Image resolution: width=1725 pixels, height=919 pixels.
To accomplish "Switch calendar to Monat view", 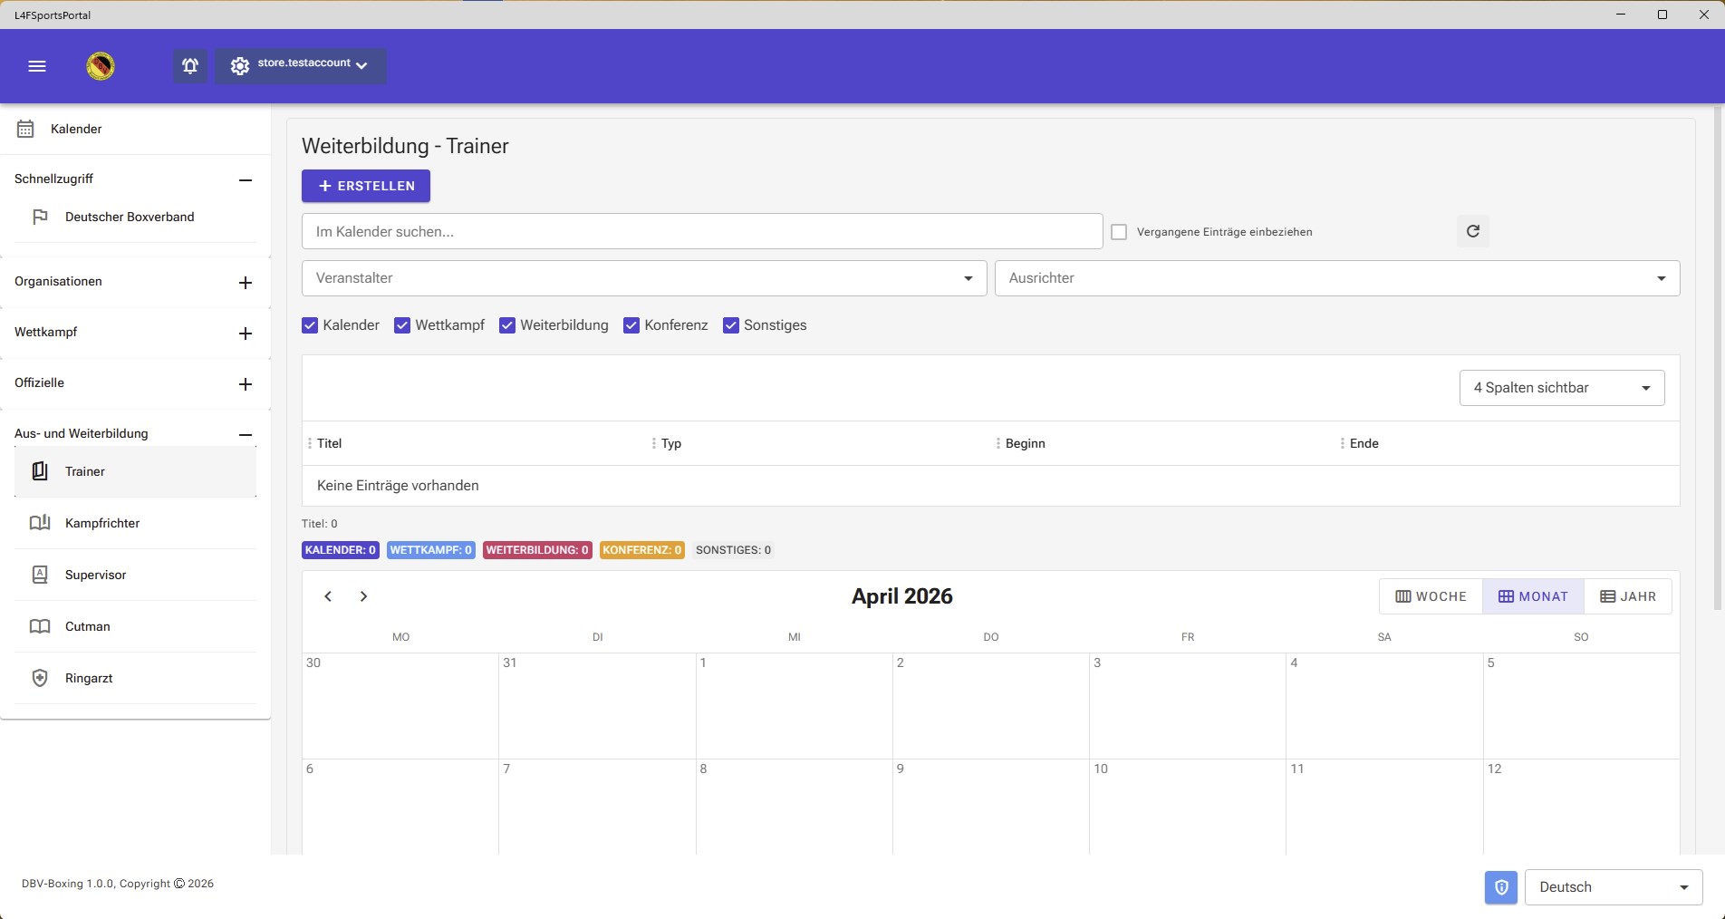I will [x=1533, y=596].
